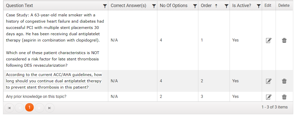Delete the 'Any prior knowledge' question

click(284, 97)
